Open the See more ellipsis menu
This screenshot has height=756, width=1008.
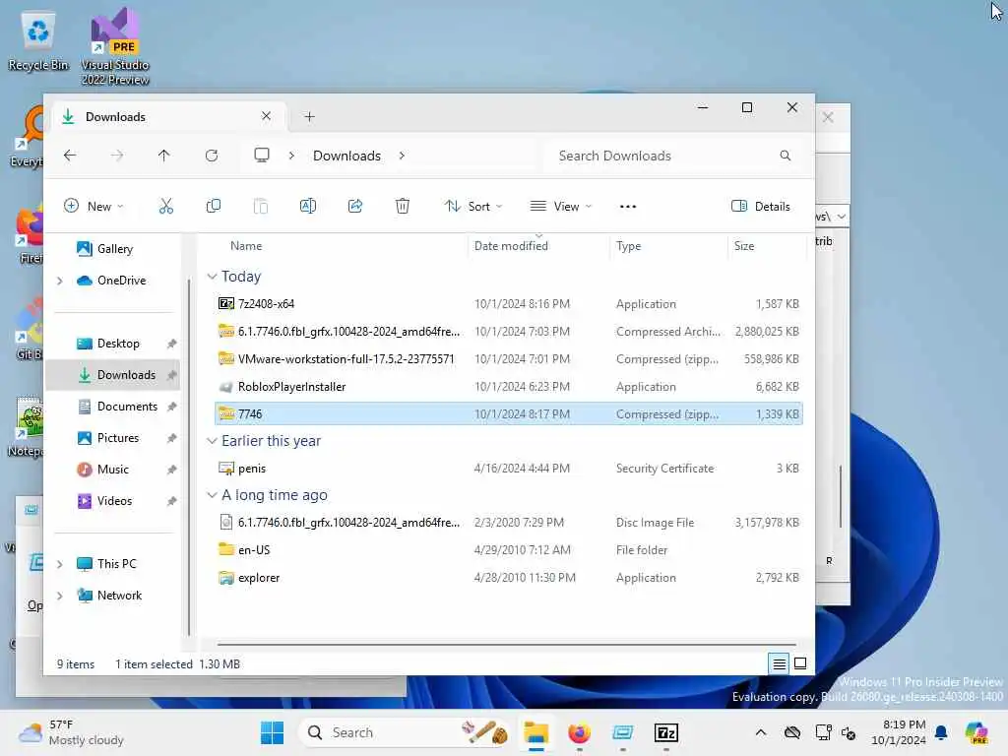coord(627,207)
